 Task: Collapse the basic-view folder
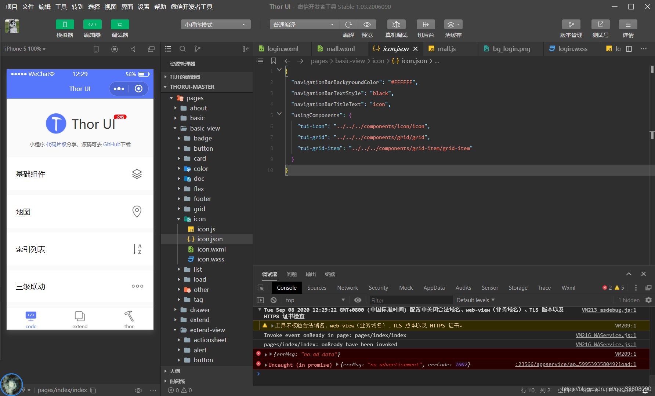pyautogui.click(x=207, y=128)
